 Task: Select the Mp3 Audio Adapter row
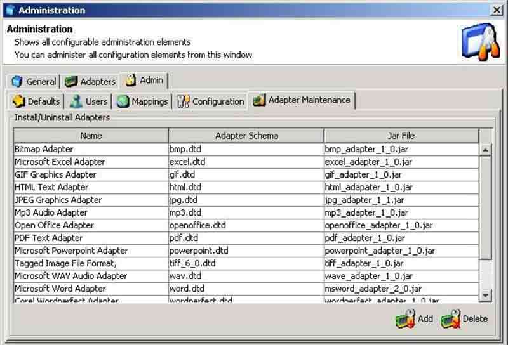tap(246, 212)
